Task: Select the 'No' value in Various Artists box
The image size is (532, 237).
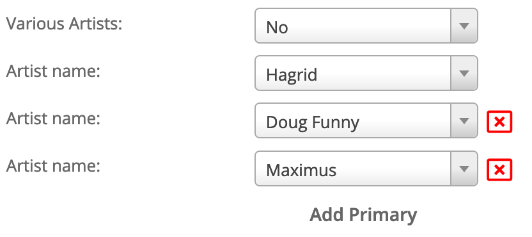Action: coord(278,27)
